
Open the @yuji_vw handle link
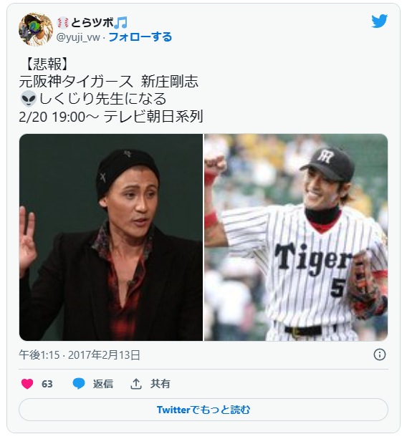click(x=78, y=37)
